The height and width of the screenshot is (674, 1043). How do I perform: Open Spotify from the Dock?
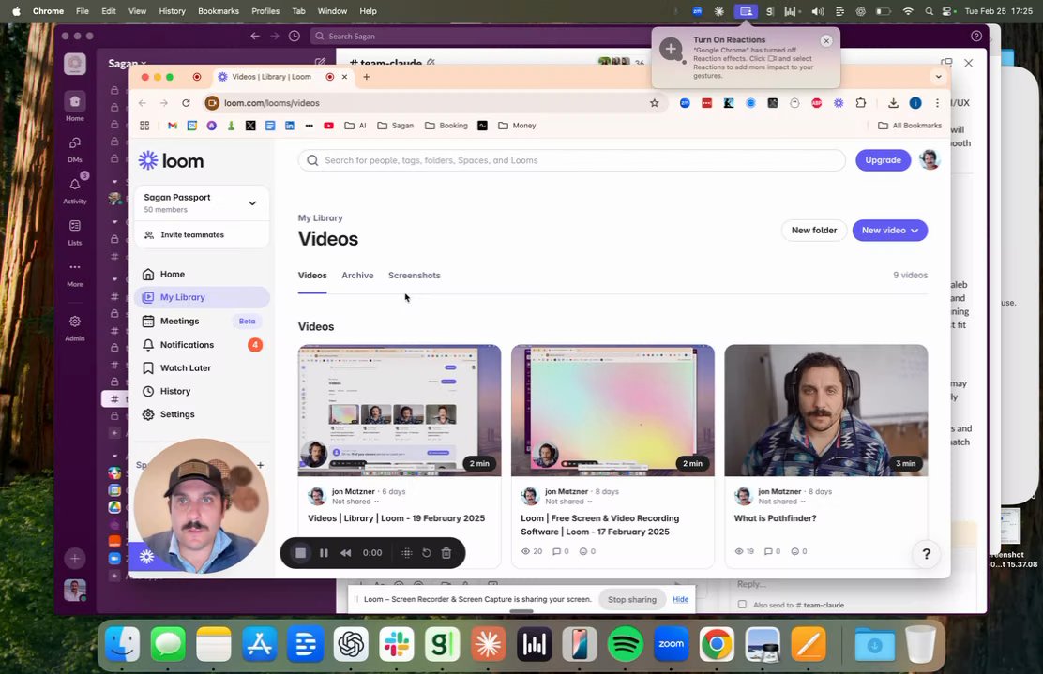tap(626, 644)
